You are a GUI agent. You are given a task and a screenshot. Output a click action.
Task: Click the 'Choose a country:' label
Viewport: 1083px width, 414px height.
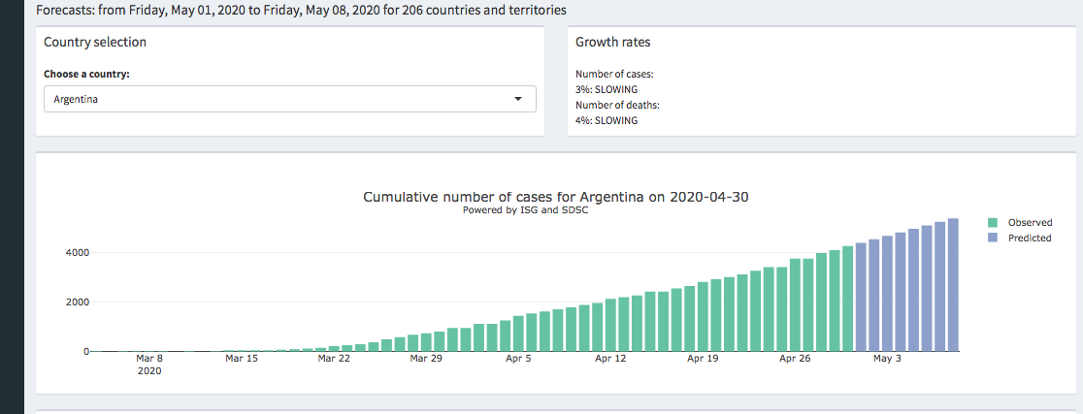pos(86,75)
